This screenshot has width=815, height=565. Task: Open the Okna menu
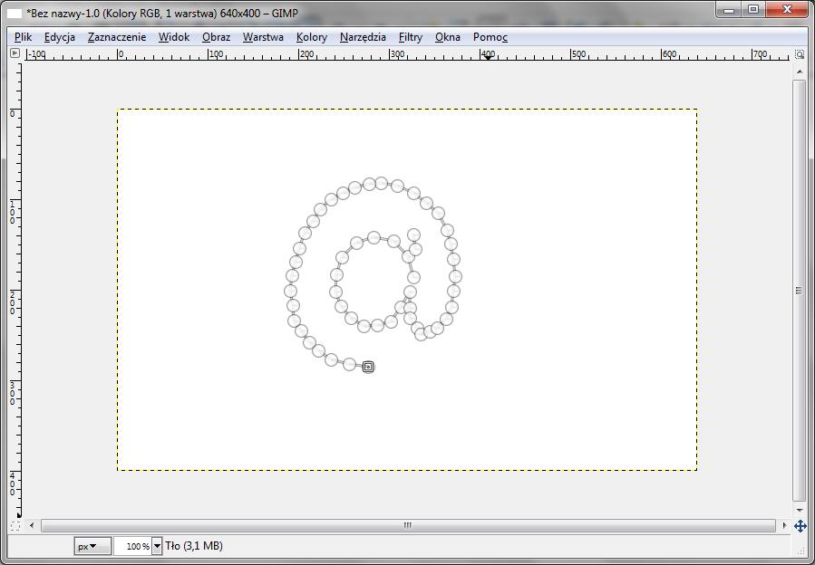click(x=448, y=37)
